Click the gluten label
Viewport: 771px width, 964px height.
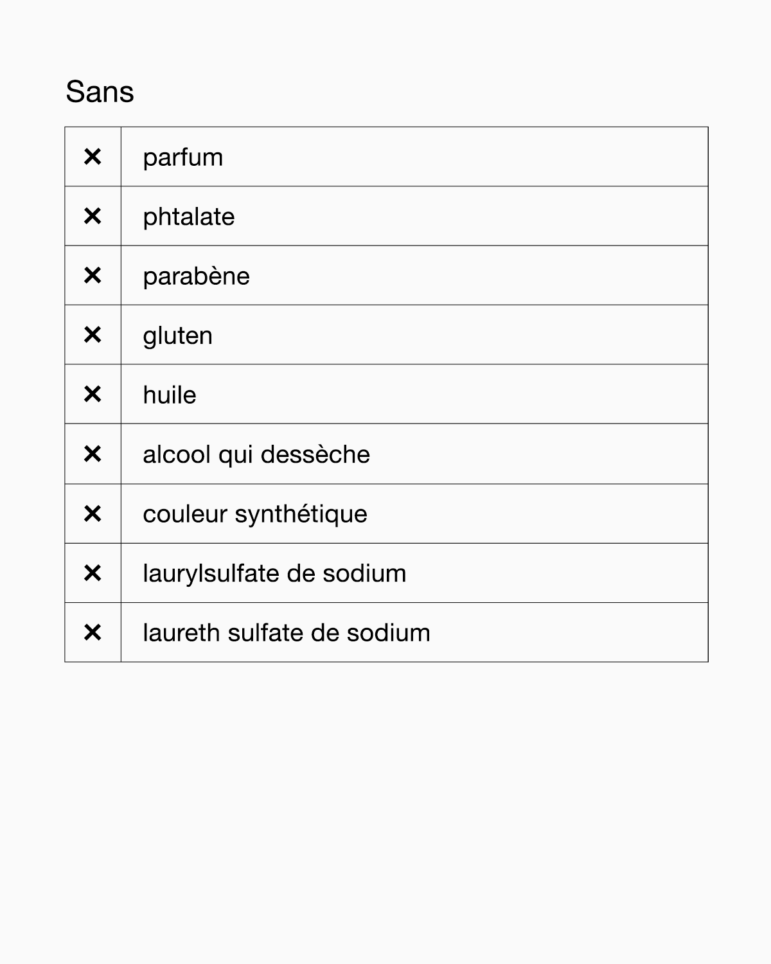pos(177,336)
